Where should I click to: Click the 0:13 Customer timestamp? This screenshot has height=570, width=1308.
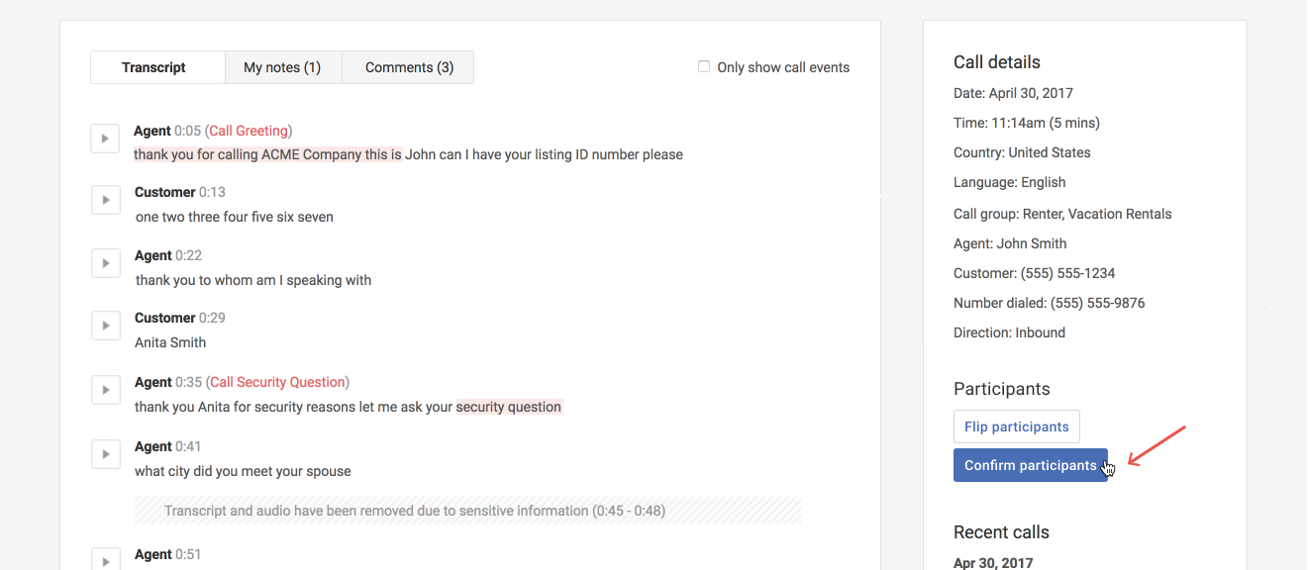[x=212, y=192]
